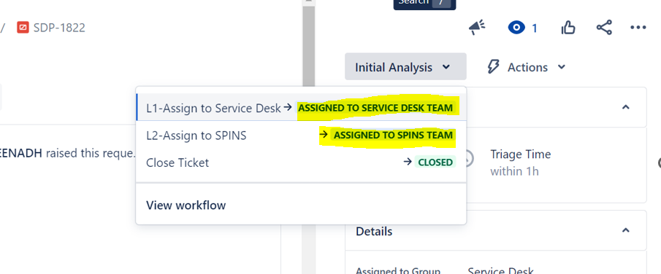661x274 pixels.
Task: Click View workflow in the dropdown
Action: coord(186,205)
